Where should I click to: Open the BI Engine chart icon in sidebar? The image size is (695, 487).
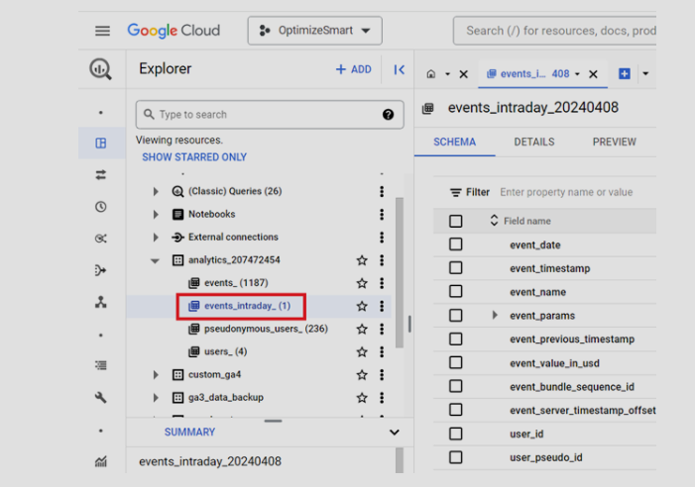click(x=100, y=462)
